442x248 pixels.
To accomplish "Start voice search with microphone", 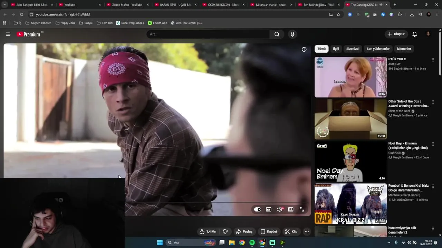I will (292, 34).
